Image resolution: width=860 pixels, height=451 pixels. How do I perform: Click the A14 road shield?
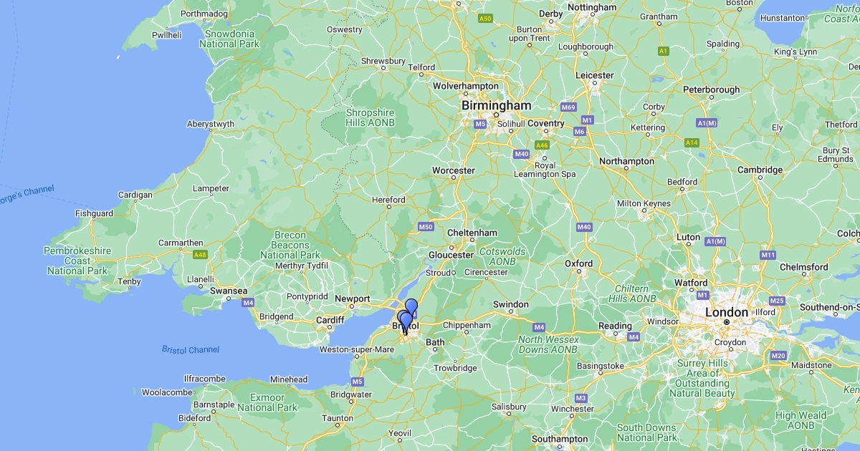tap(692, 142)
